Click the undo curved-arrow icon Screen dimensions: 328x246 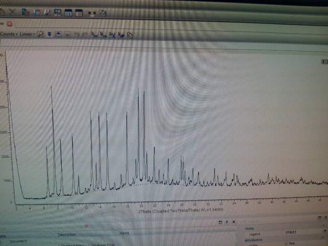coord(77,34)
